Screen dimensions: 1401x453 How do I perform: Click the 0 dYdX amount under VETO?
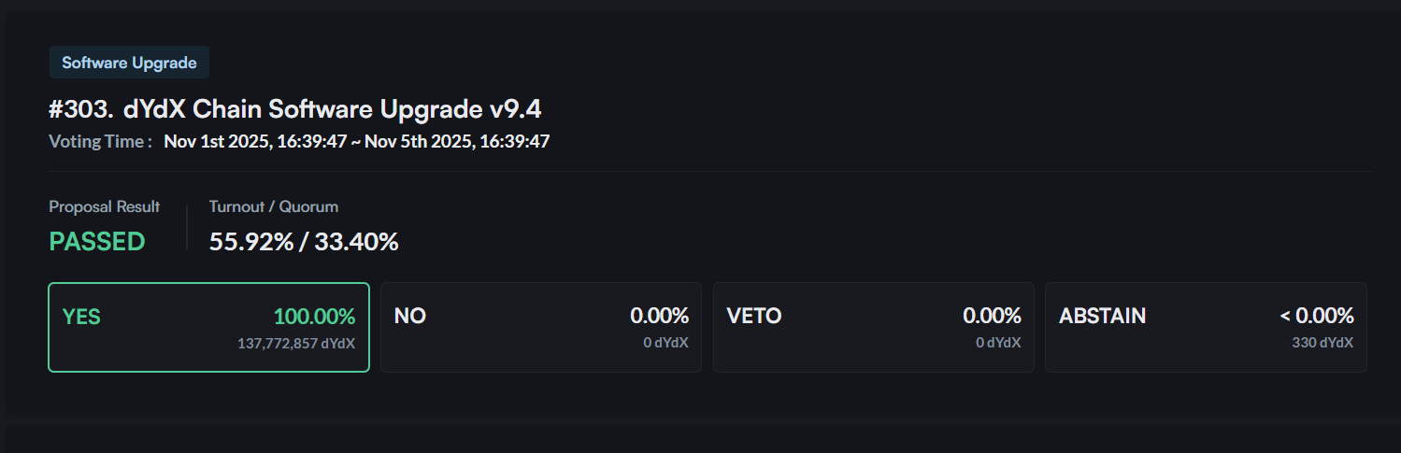pyautogui.click(x=998, y=343)
